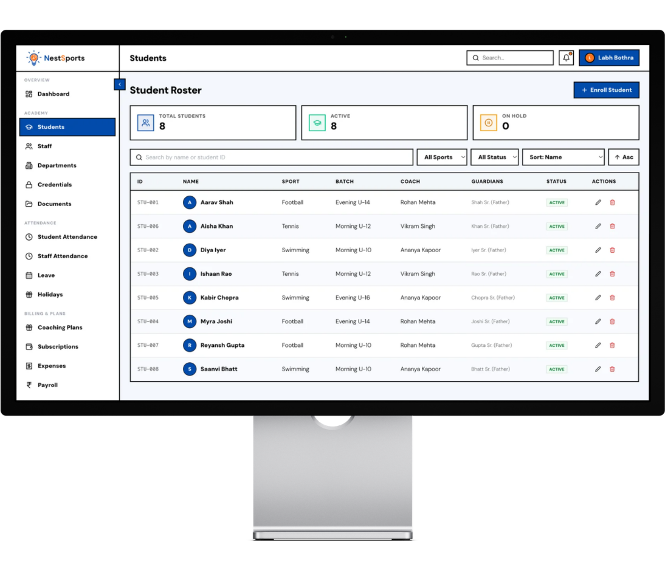Click the NestSports lightbulb logo
The image size is (665, 570).
click(x=33, y=58)
